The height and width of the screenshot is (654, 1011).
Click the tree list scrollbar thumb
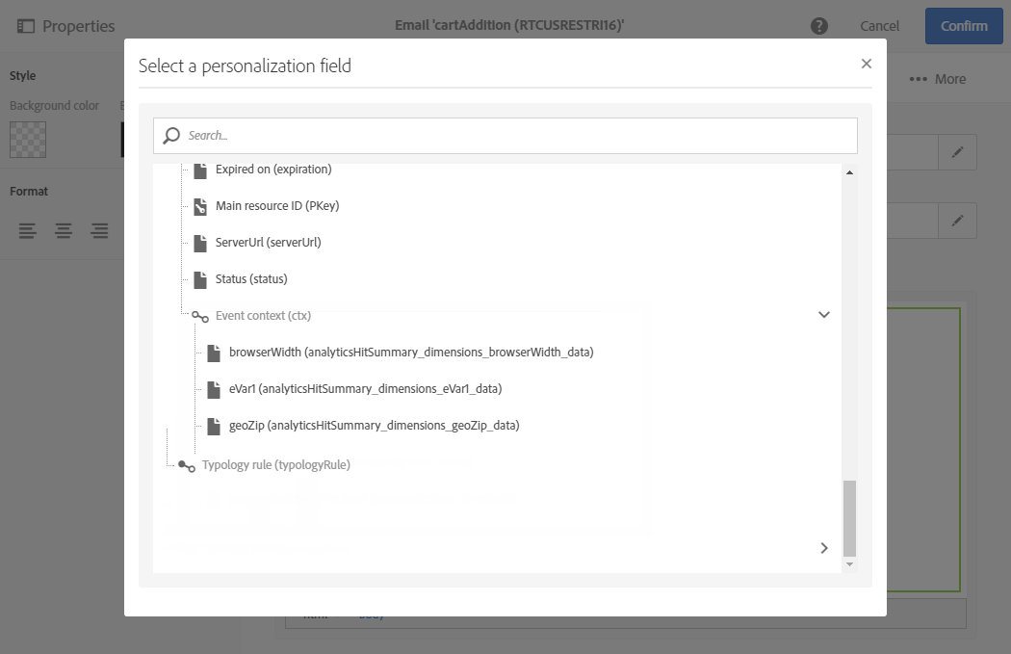tap(849, 517)
